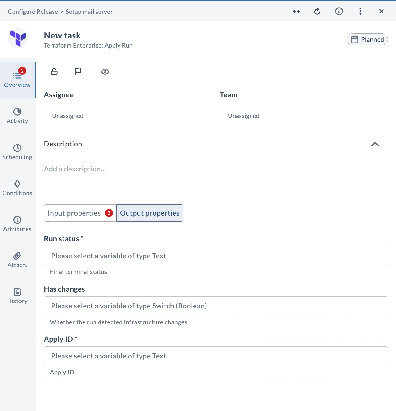Click the Configure Release breadcrumb
The height and width of the screenshot is (411, 396).
(33, 12)
